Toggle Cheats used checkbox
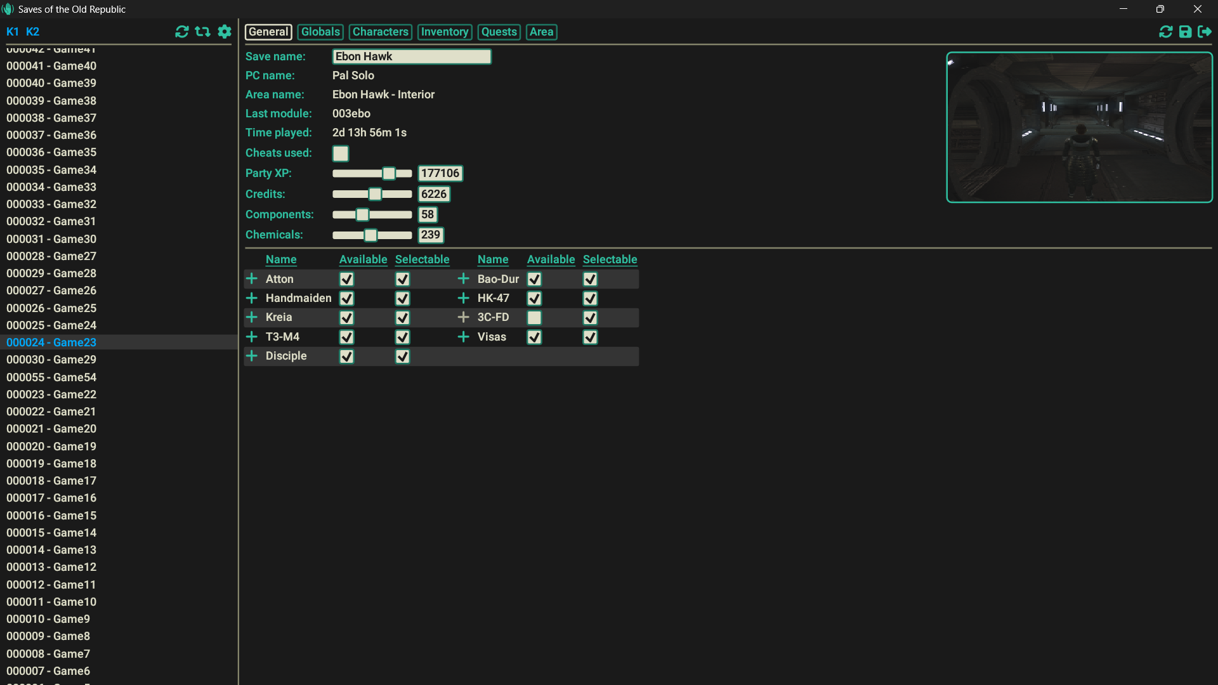 pyautogui.click(x=341, y=153)
